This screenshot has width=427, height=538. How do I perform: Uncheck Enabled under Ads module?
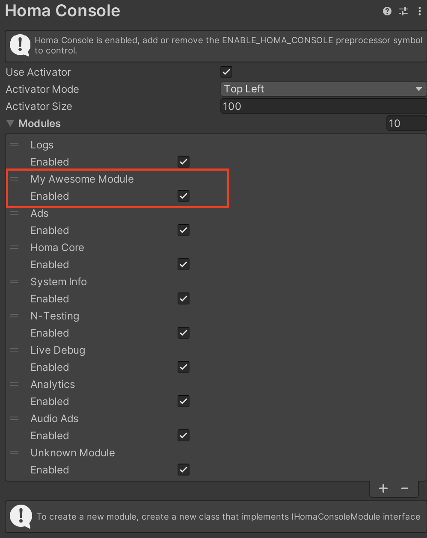[x=184, y=231]
